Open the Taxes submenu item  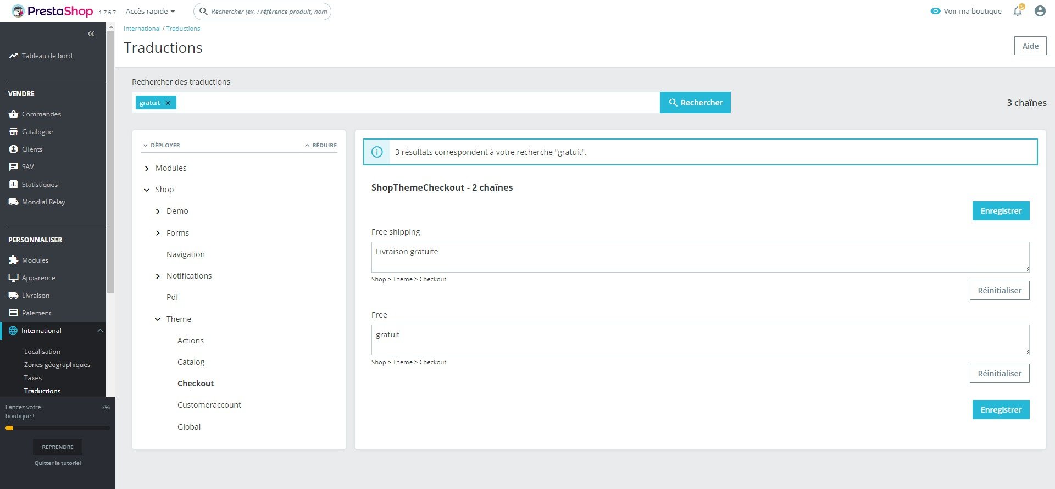click(x=33, y=378)
